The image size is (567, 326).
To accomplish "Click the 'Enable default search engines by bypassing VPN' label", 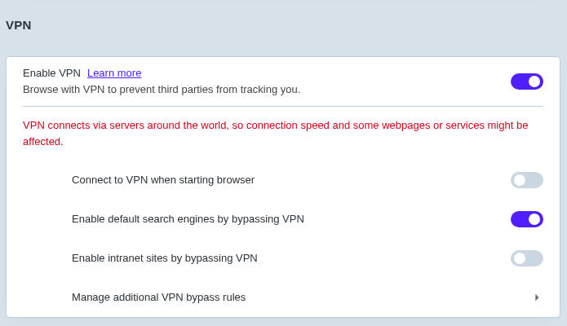I will click(188, 219).
